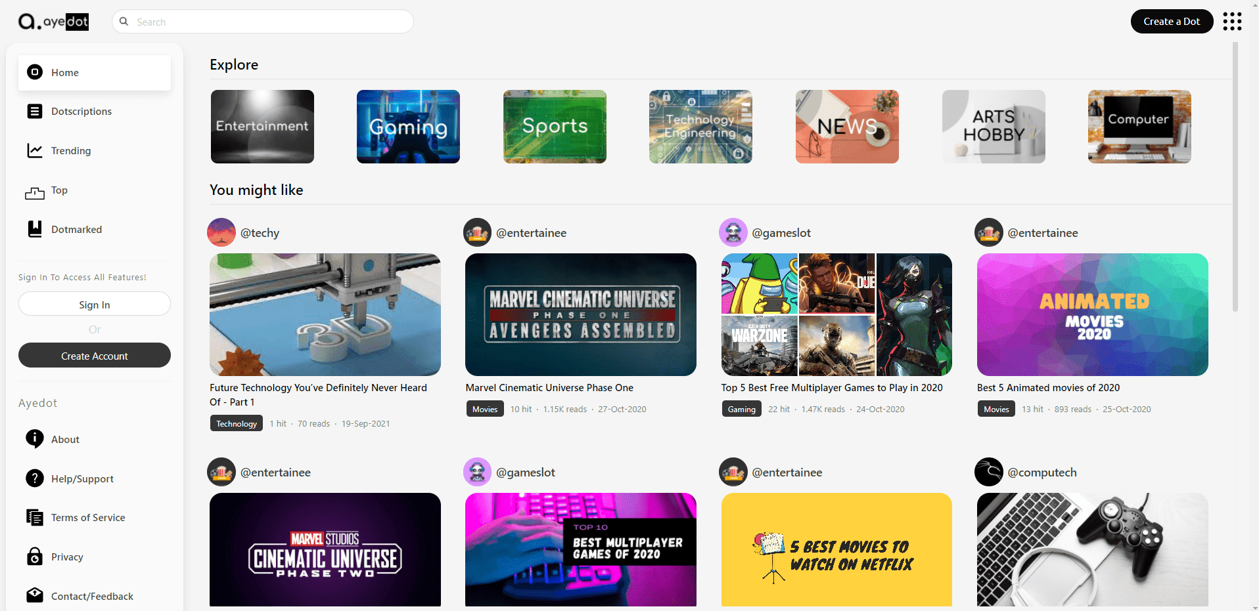Open the Arts Hobby explore category
Screen dimensions: 1259x611
[x=994, y=127]
